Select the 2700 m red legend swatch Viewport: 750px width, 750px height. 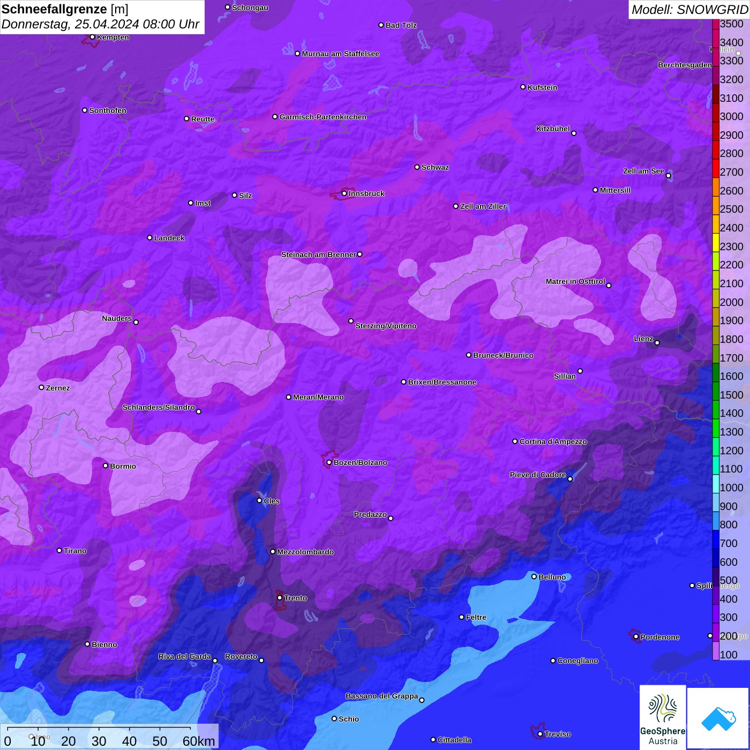[x=716, y=168]
